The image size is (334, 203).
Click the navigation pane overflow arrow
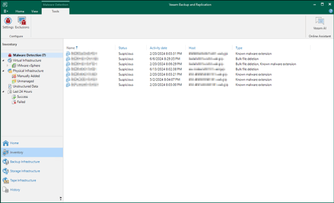click(x=60, y=199)
